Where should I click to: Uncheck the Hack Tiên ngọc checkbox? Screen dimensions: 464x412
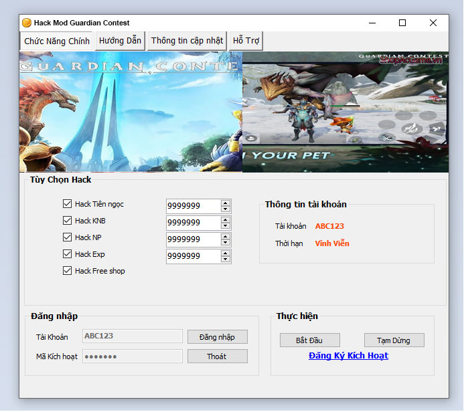(x=67, y=204)
